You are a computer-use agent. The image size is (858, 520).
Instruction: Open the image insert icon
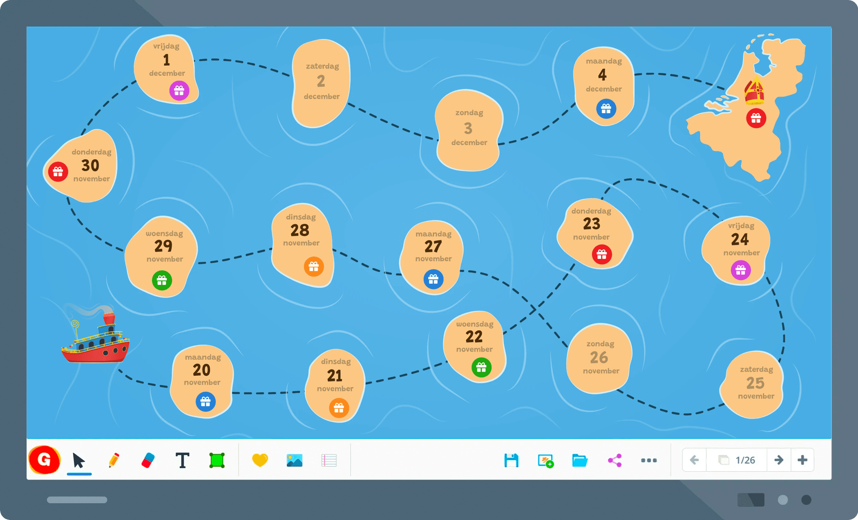(294, 460)
